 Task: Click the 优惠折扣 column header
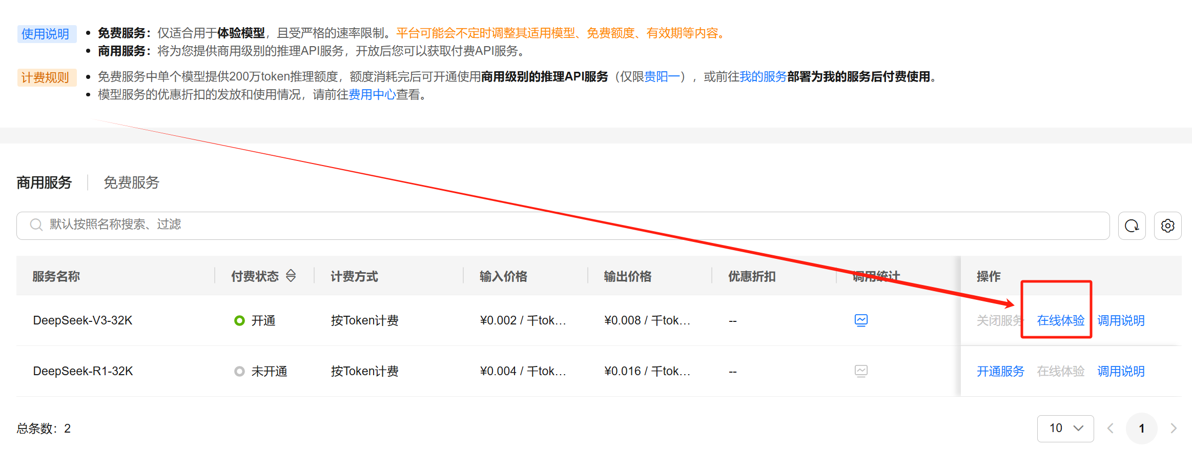tap(752, 276)
